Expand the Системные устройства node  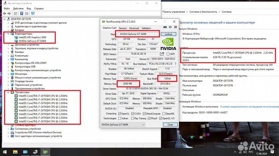pos(8,129)
